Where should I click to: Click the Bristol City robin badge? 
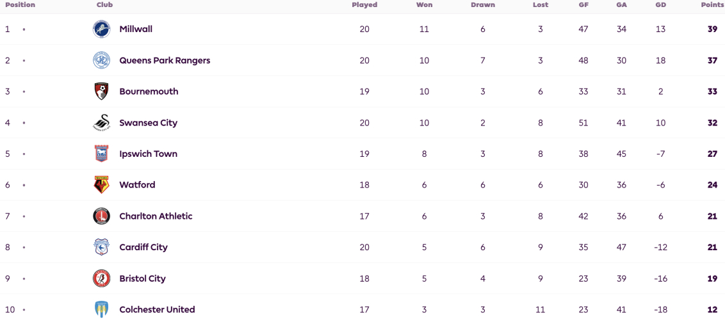pos(101,278)
